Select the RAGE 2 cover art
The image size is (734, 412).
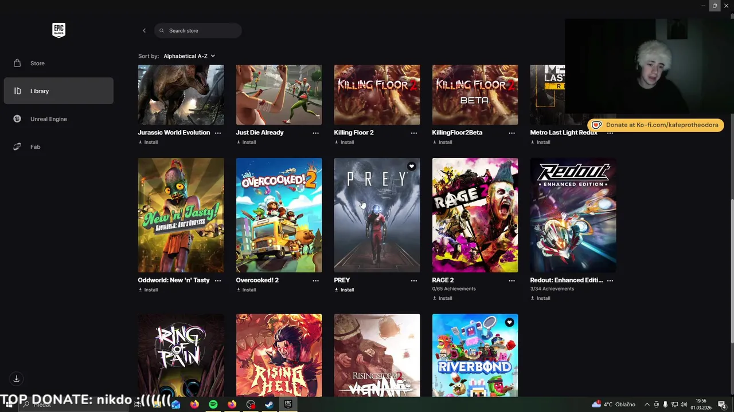tap(475, 215)
